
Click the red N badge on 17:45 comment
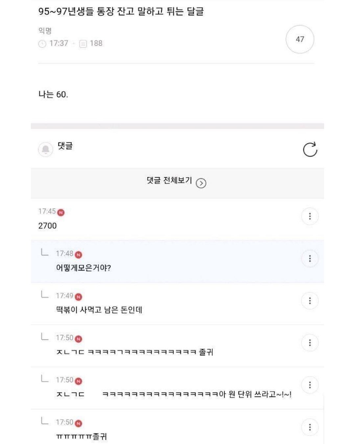click(x=61, y=212)
